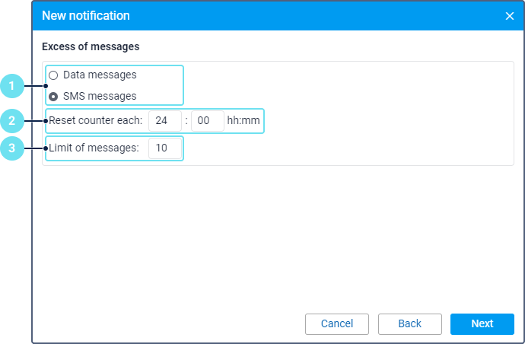Click the numbered callout badge 3
525x344 pixels.
click(x=13, y=148)
